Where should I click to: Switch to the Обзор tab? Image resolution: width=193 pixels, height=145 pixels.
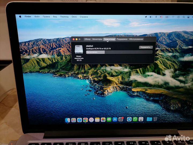coord(87,39)
